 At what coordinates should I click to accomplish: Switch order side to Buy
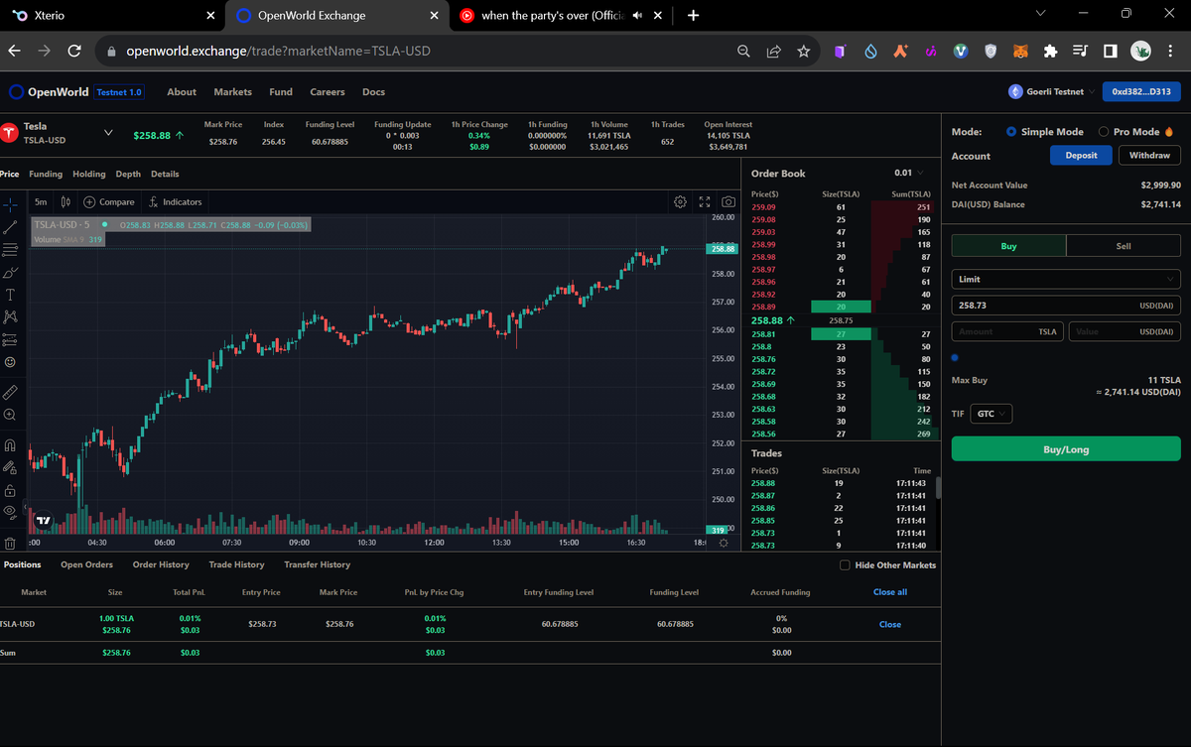point(1008,246)
